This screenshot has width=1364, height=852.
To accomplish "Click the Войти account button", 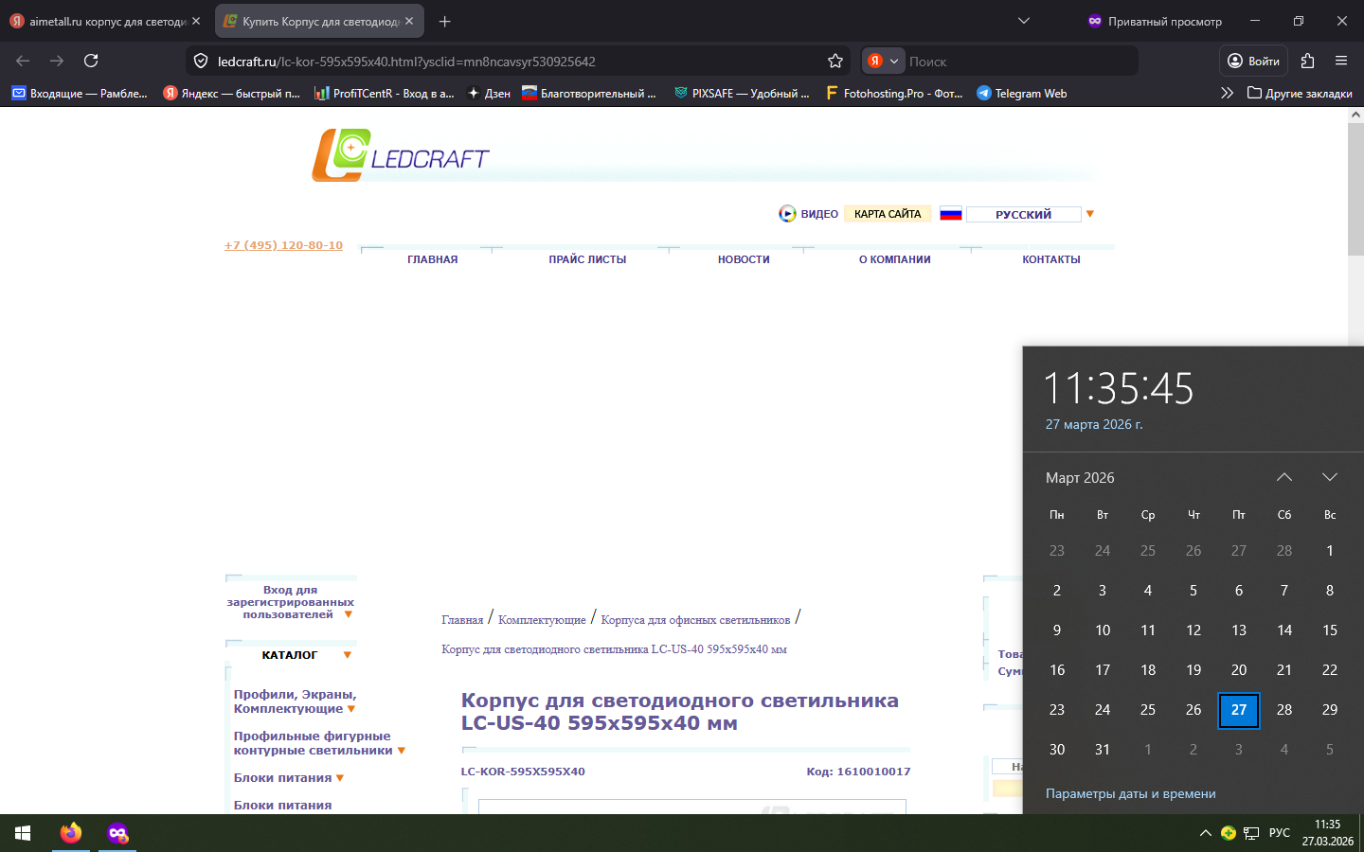I will pos(1253,61).
